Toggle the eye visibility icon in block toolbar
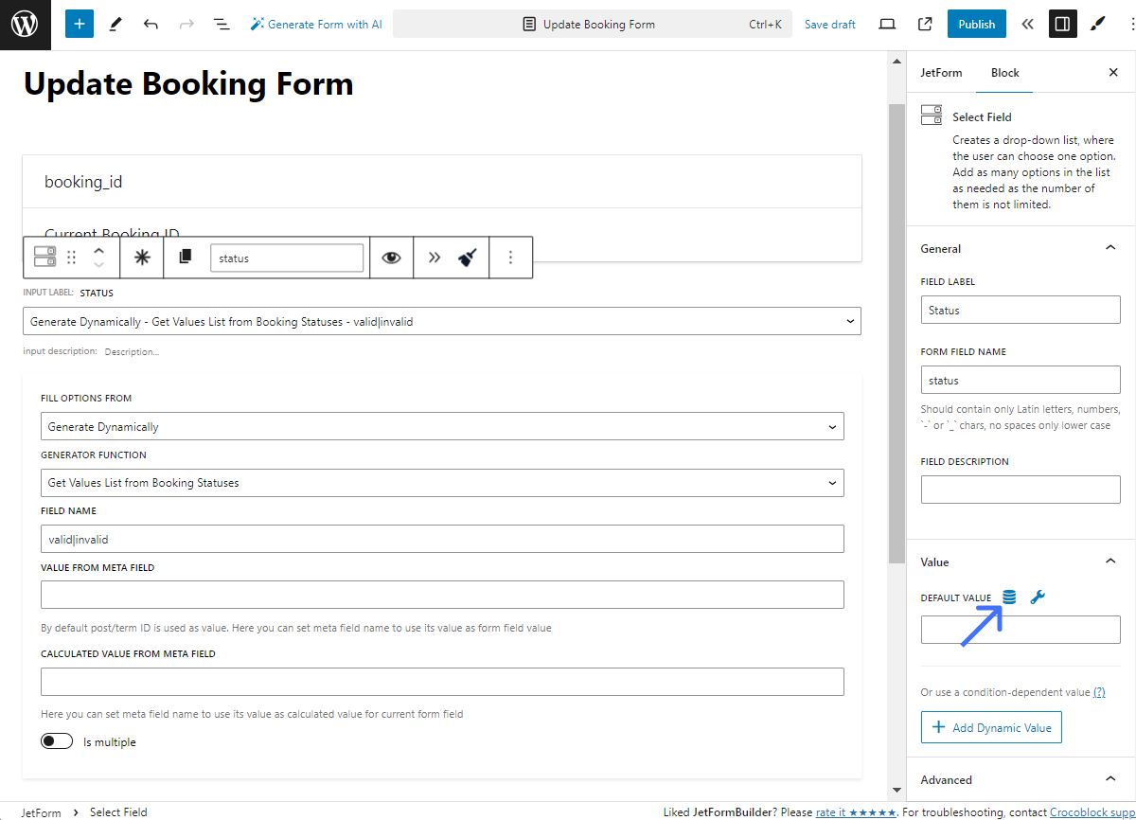The image size is (1136, 820). pos(391,258)
